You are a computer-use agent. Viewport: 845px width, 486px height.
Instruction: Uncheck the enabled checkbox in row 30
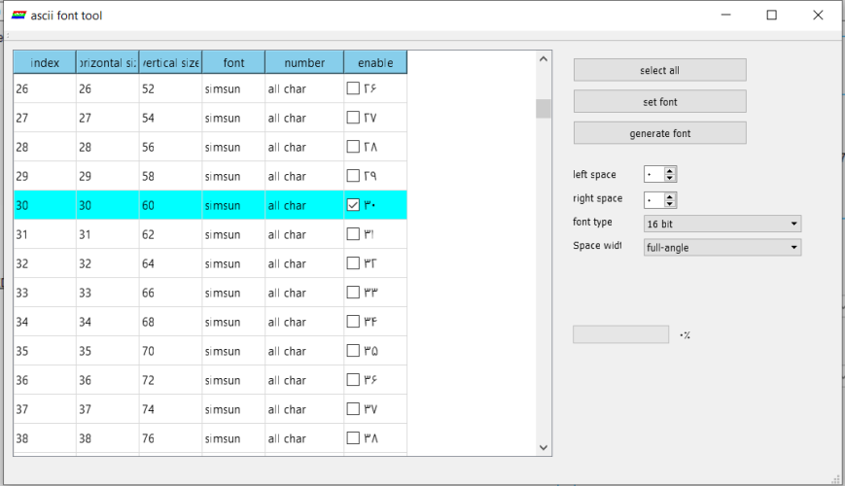353,205
